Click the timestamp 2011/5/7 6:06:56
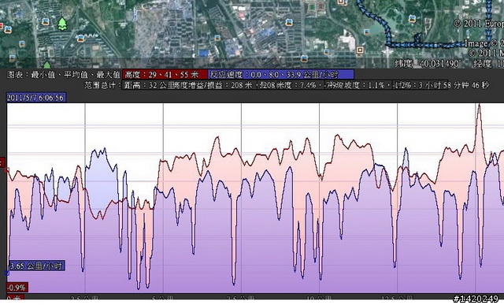This screenshot has height=305, width=504. pyautogui.click(x=36, y=98)
